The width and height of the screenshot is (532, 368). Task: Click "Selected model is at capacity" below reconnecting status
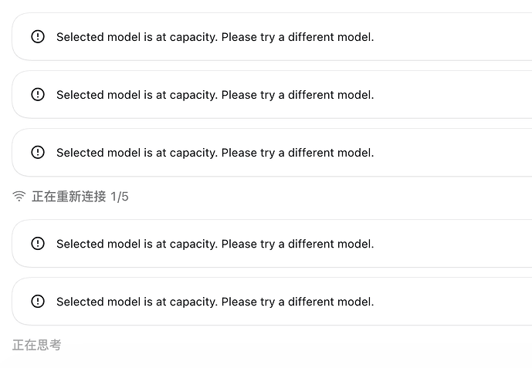137,244
